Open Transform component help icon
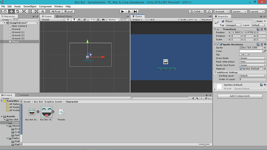The image size is (267, 150). 258,29
